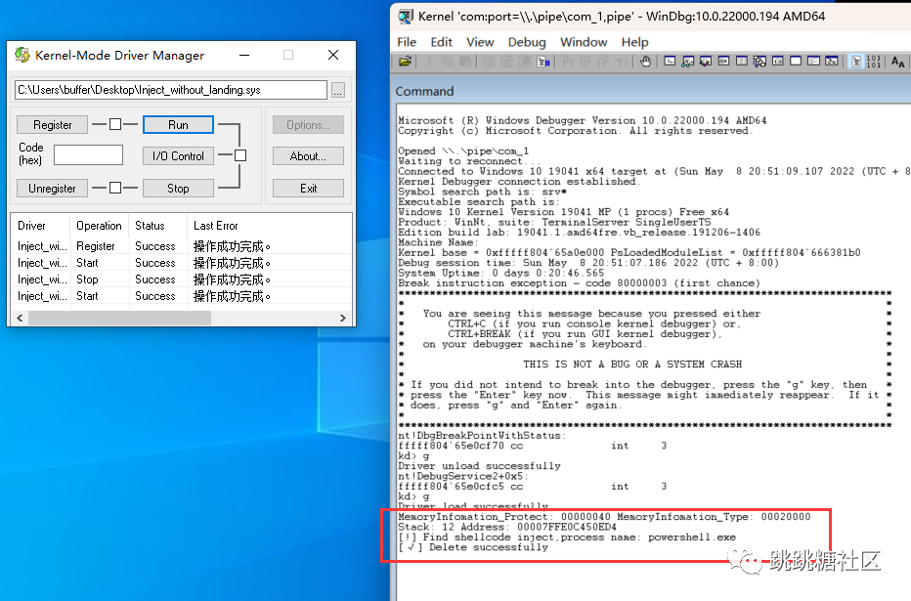Open the Registers window icon
This screenshot has width=911, height=601.
point(721,61)
